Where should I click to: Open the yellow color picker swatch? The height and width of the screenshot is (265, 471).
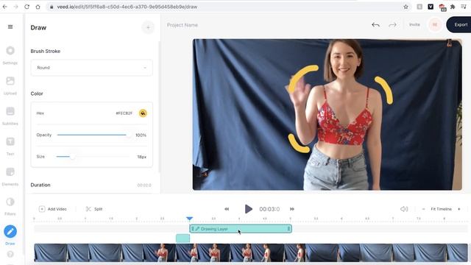143,113
